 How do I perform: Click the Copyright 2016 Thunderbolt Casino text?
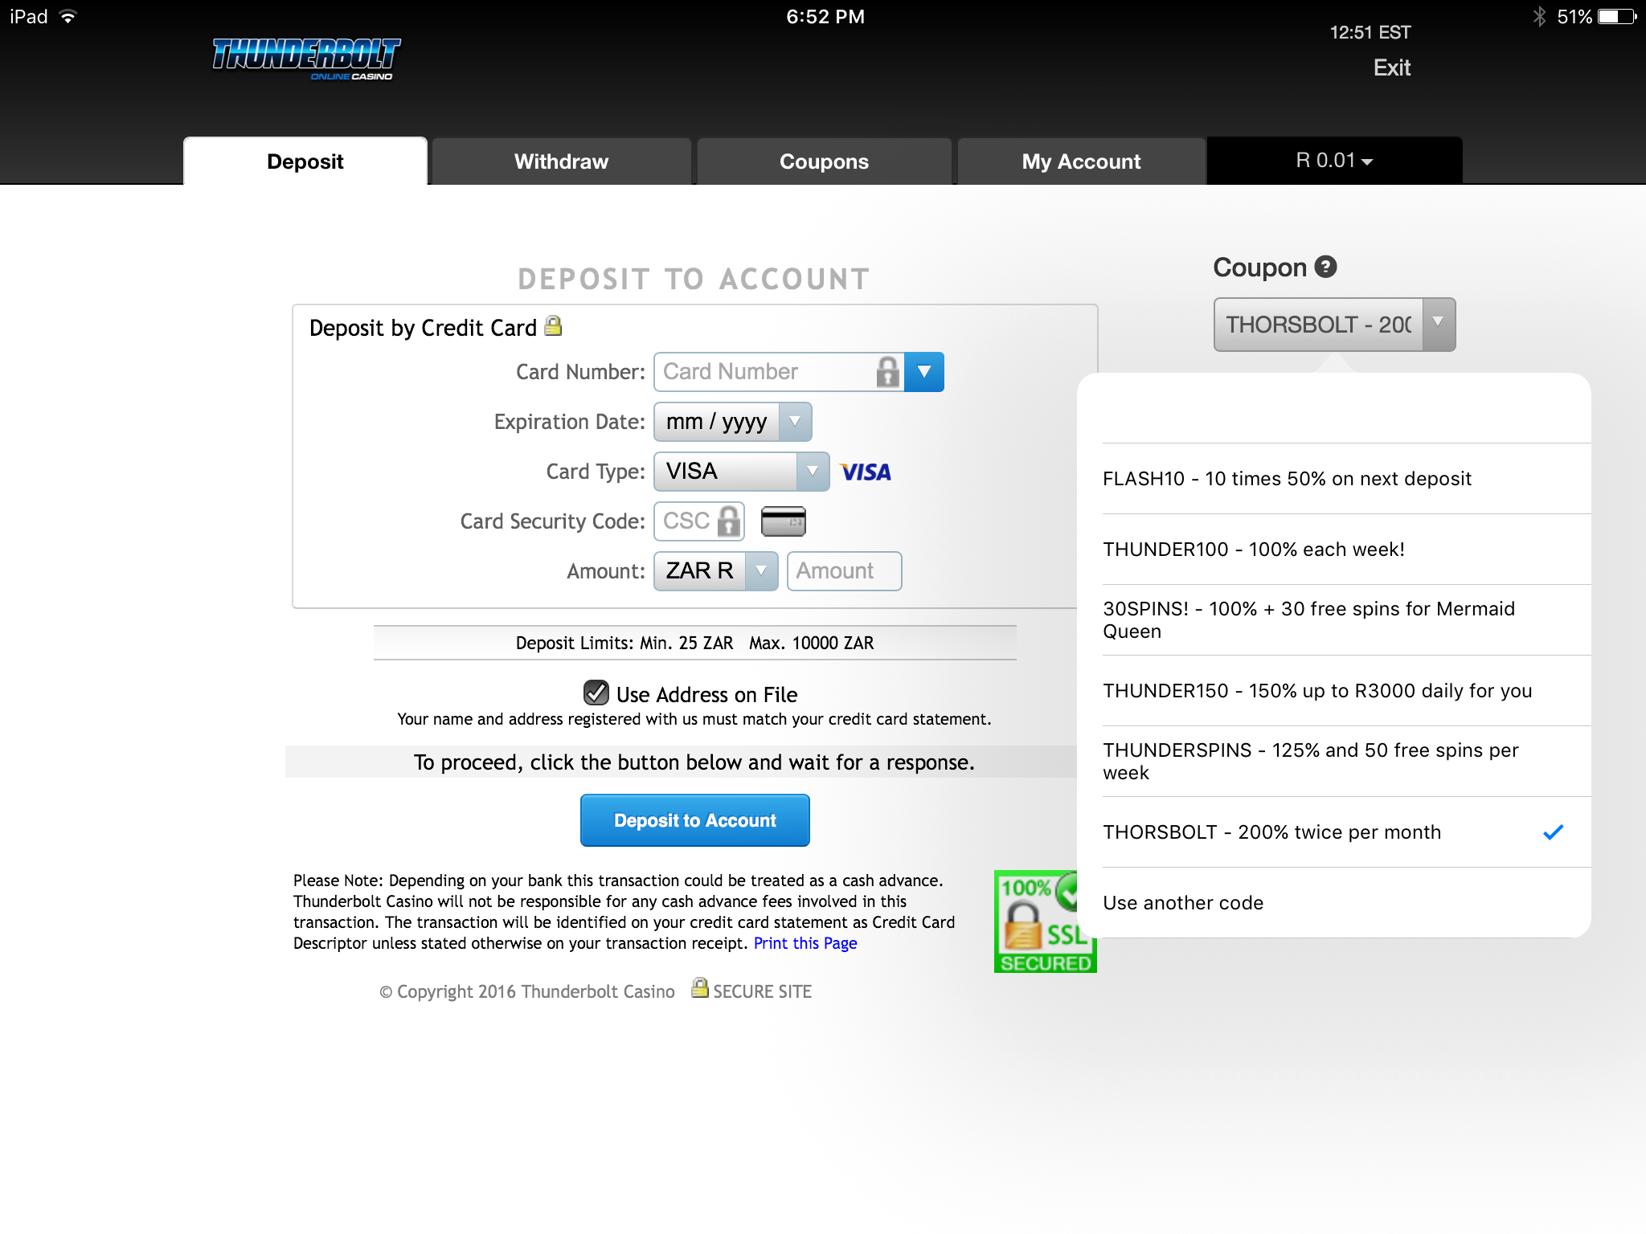click(x=527, y=991)
